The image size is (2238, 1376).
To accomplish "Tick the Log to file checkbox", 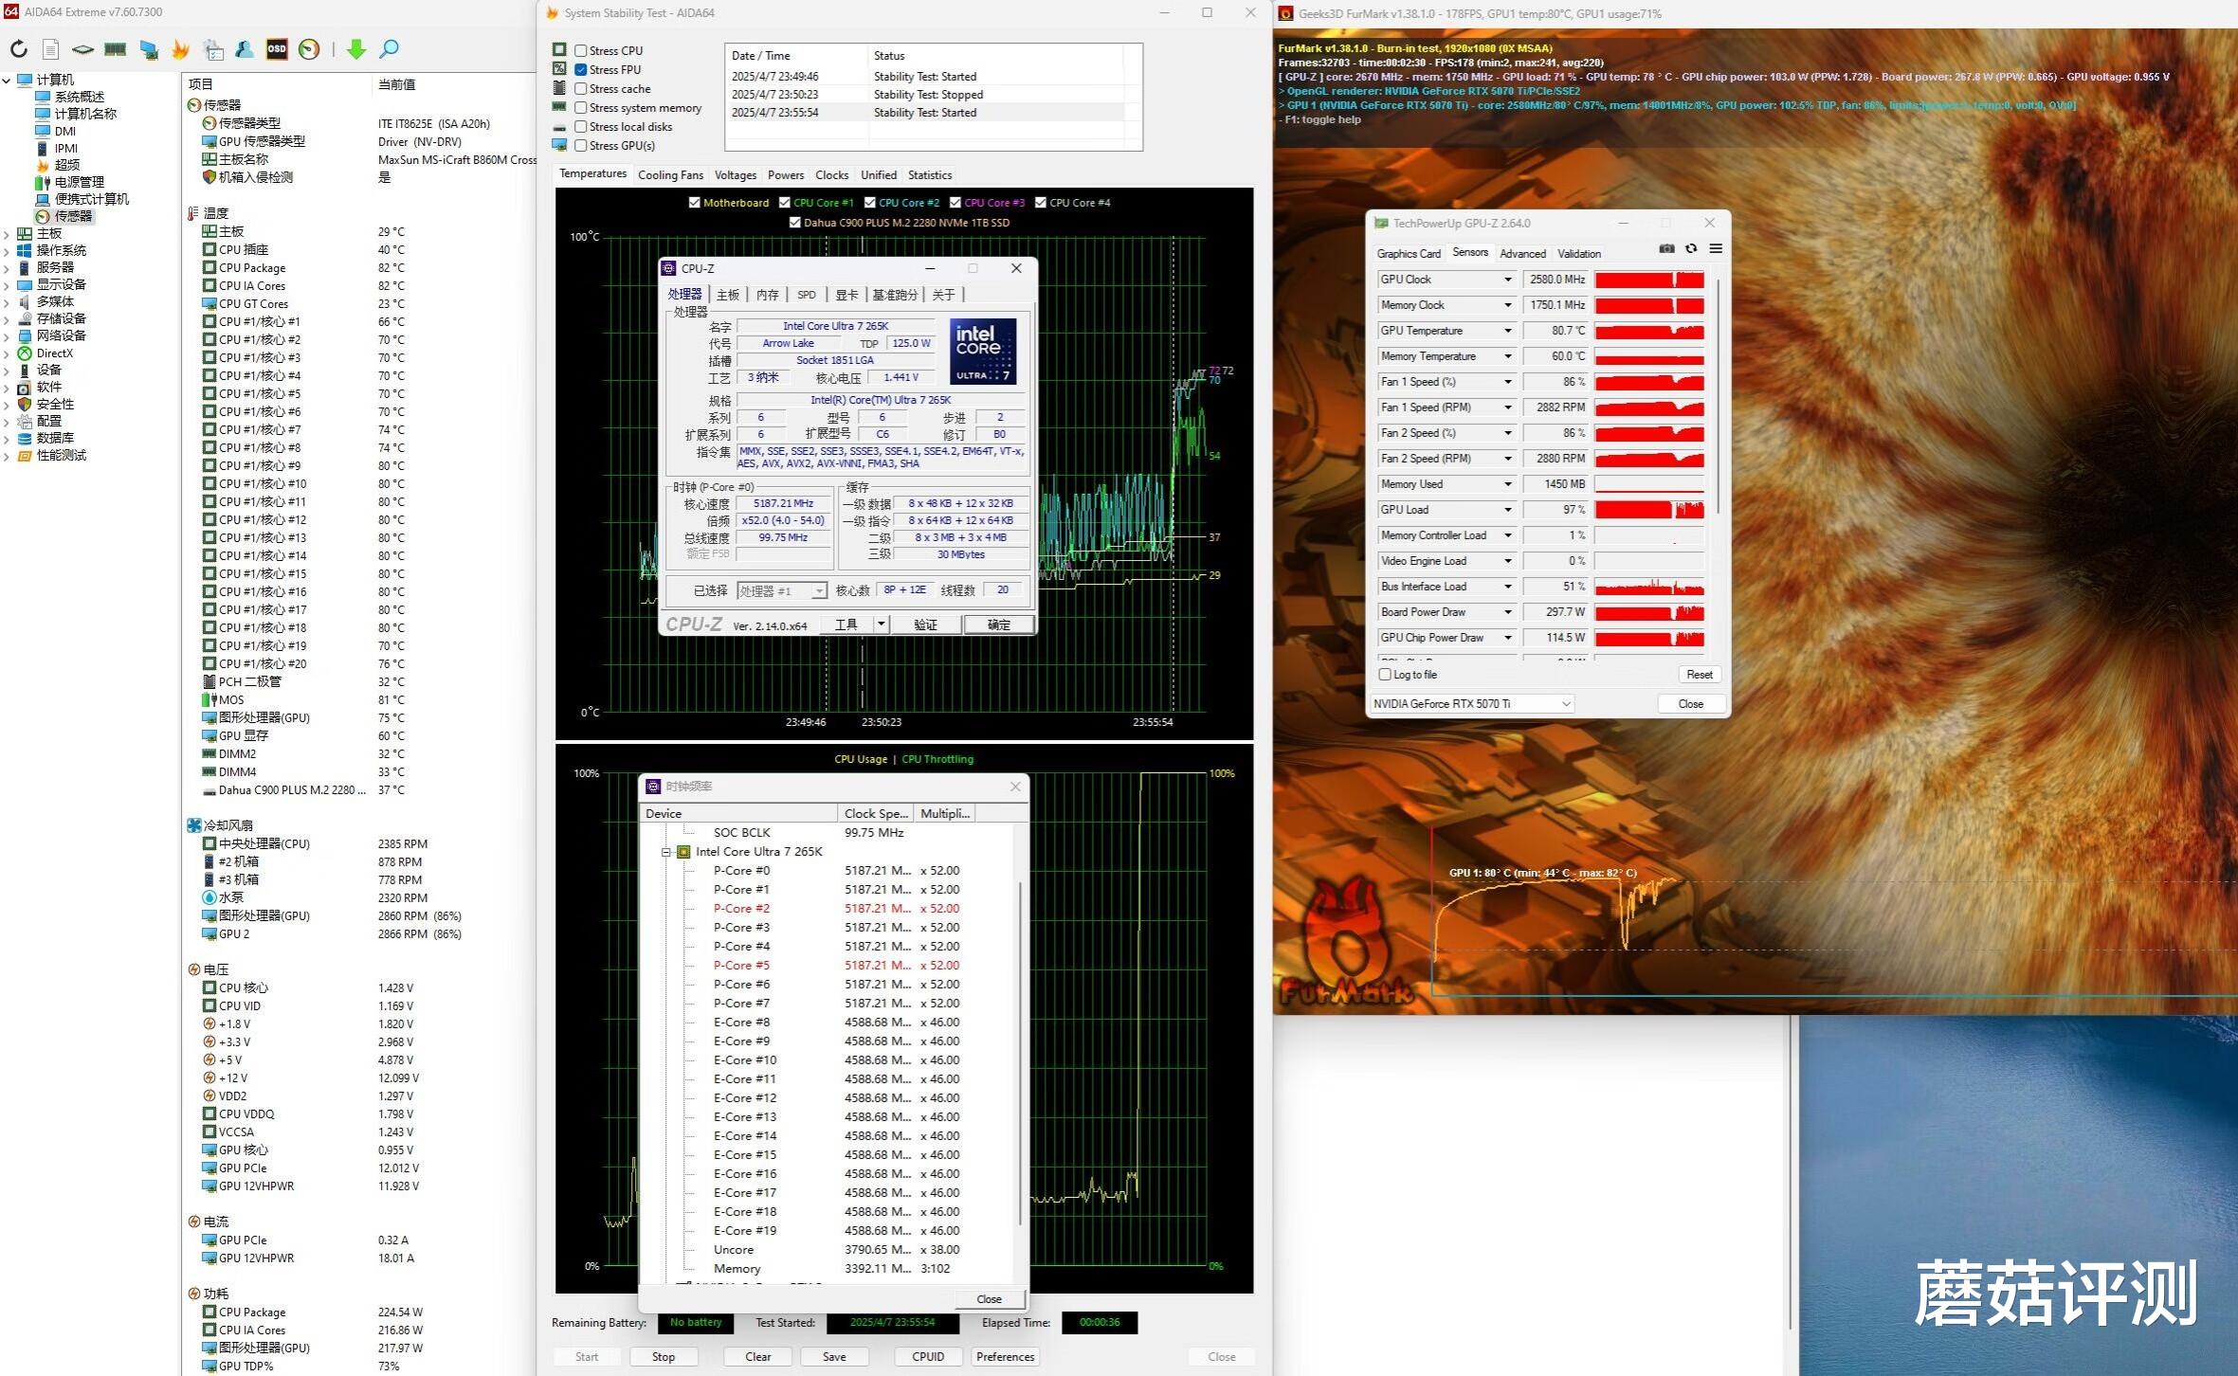I will coord(1385,675).
